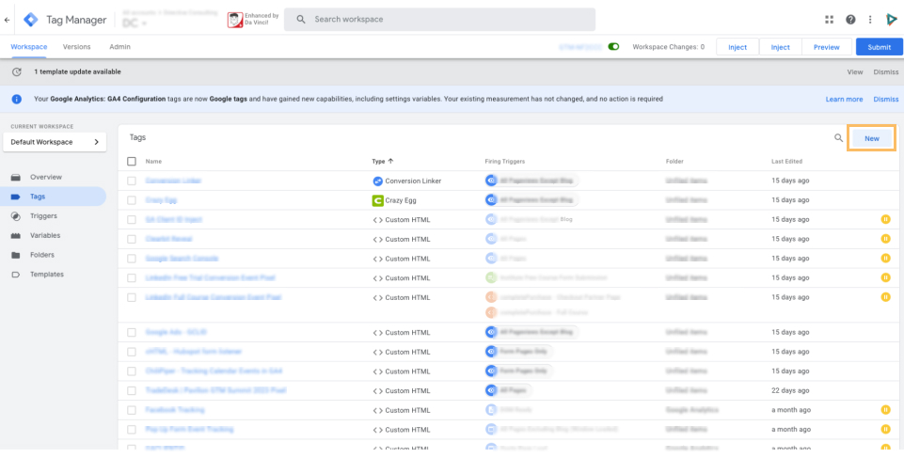Click View for the template update
This screenshot has width=904, height=458.
854,72
